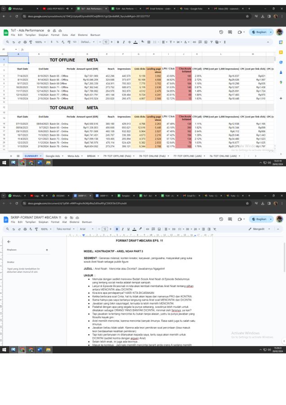Open Format menu in Sheets

tap(55, 35)
